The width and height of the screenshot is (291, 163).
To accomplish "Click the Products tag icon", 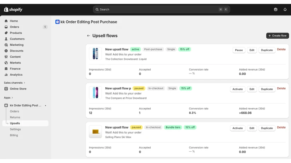I will 6,33.
